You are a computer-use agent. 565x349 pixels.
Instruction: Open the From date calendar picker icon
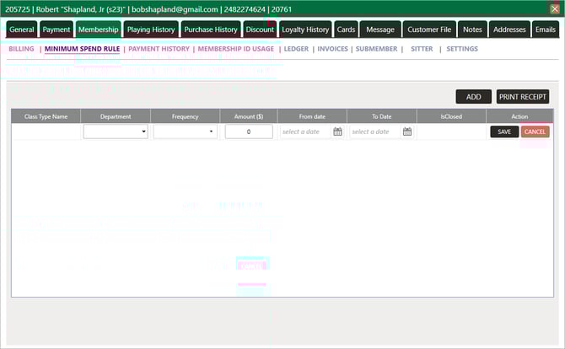337,132
